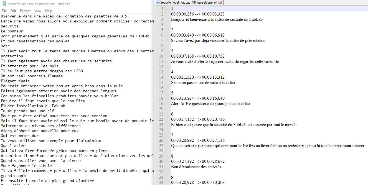Close the Securite_local_FabLab_V6_sansBlooper.srt tab with its X

[220, 2]
